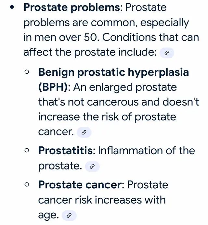Select the bold 'Prostatitis' term
208x225 pixels.
coord(66,151)
